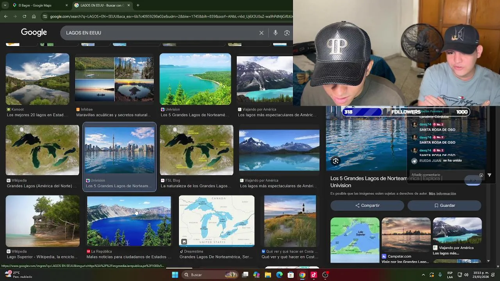Open the emoji picker in chat box

tap(481, 175)
